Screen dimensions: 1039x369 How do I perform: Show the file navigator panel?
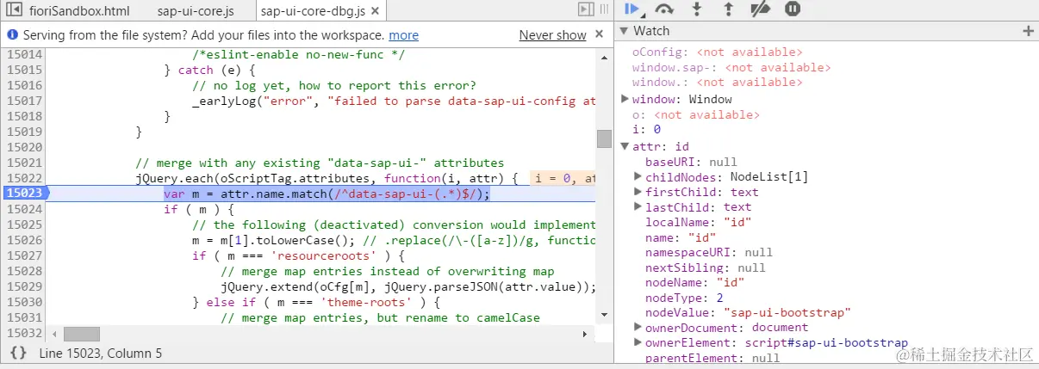point(15,10)
